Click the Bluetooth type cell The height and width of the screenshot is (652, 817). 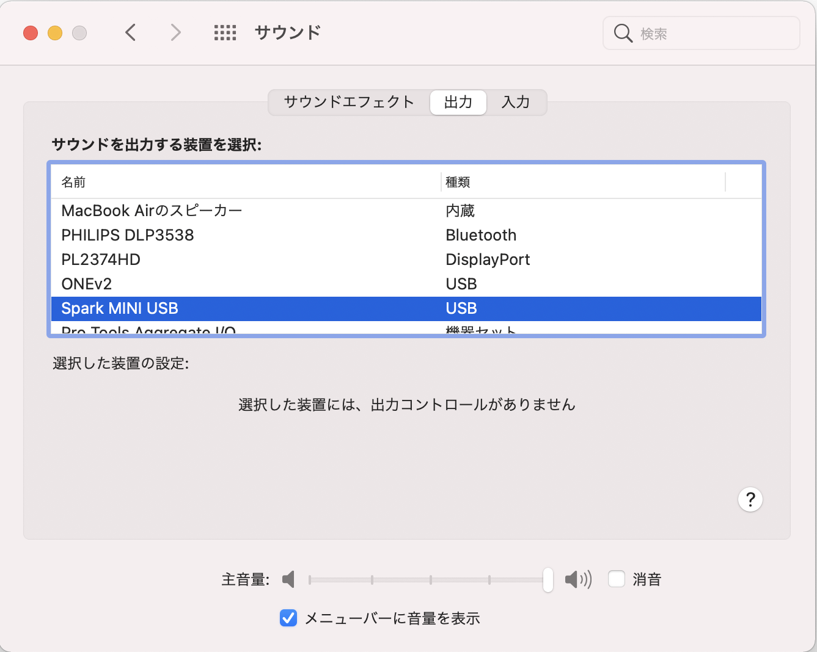point(481,235)
